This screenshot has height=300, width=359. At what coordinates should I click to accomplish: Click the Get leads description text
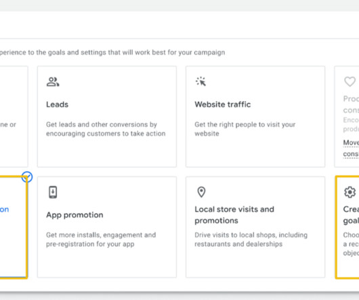(x=106, y=129)
